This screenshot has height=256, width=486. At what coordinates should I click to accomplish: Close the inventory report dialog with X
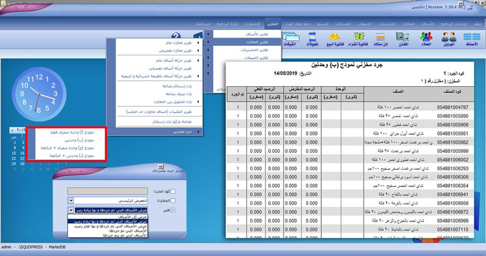tap(70, 172)
